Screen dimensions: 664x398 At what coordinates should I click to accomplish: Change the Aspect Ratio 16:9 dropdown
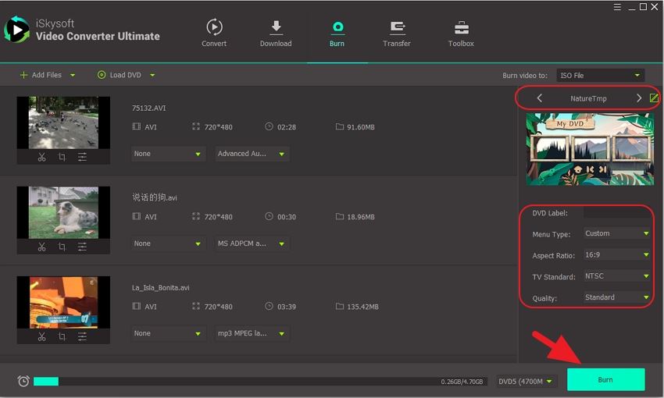[x=617, y=254]
